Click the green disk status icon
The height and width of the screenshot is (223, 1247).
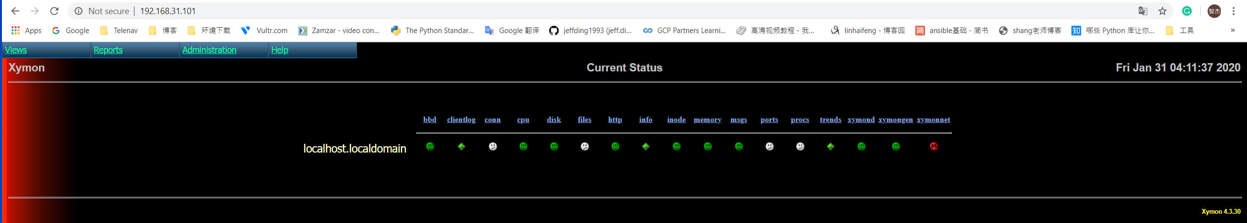[x=554, y=146]
